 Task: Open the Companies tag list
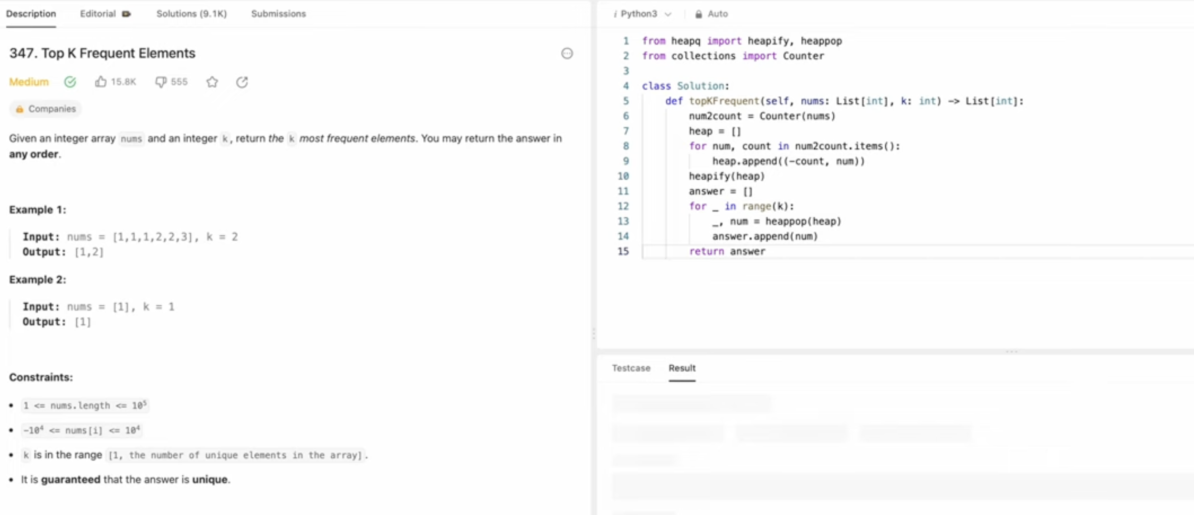[x=46, y=109]
